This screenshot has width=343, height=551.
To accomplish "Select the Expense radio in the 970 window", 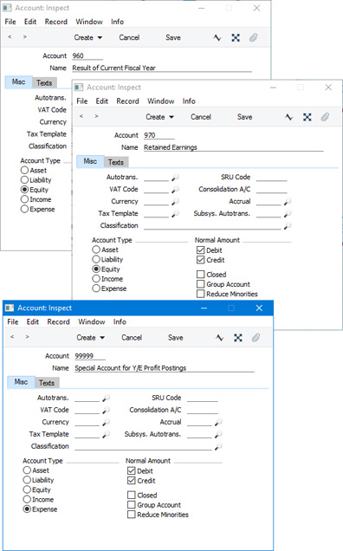I will (x=96, y=288).
